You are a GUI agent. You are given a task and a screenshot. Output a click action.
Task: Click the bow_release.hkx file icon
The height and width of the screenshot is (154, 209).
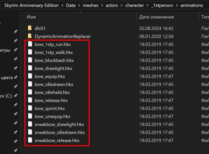(x=30, y=100)
